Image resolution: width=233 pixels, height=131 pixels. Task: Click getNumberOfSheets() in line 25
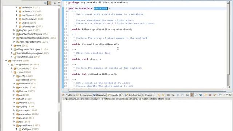103,74
